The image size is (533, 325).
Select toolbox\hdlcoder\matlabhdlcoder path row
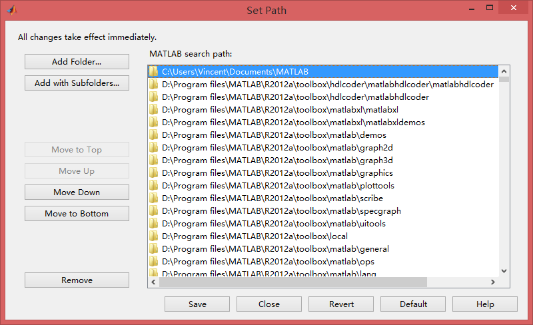323,97
